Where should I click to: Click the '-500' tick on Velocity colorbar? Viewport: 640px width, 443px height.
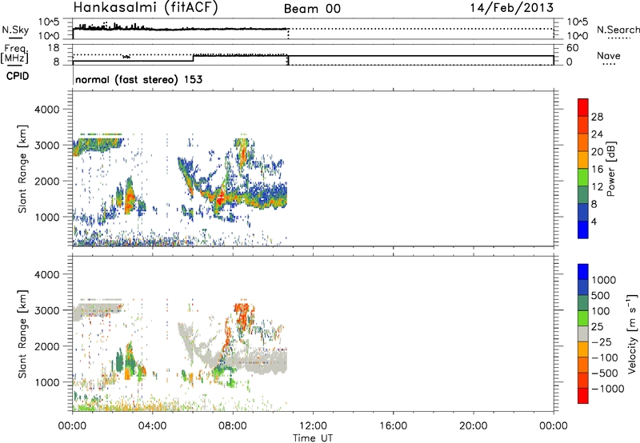point(605,373)
